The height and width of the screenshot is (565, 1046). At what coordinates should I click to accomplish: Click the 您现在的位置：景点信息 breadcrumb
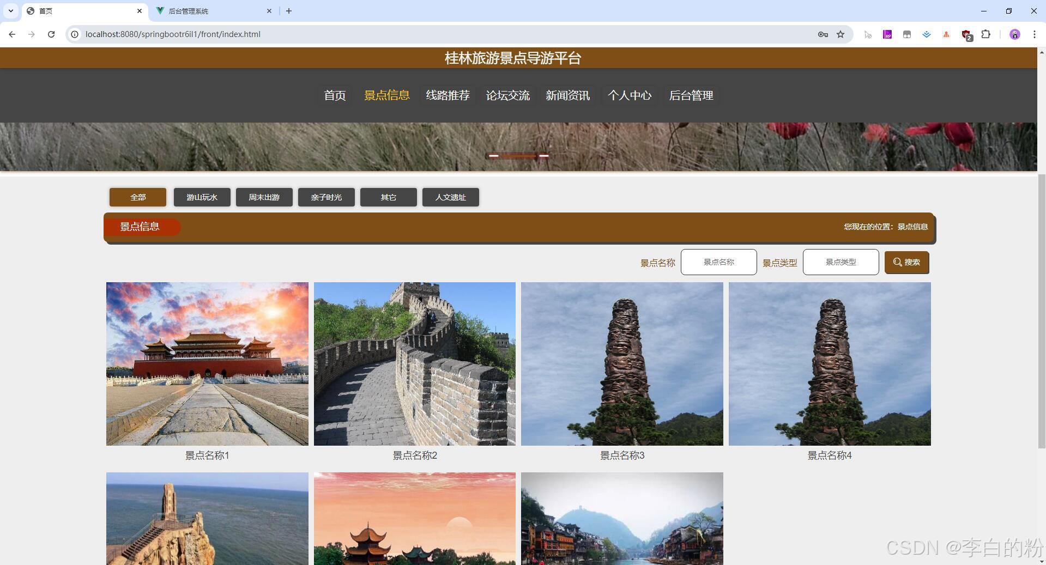coord(886,227)
